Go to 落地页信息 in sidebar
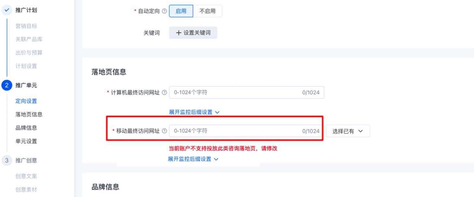The height and width of the screenshot is (197, 474). tap(29, 114)
